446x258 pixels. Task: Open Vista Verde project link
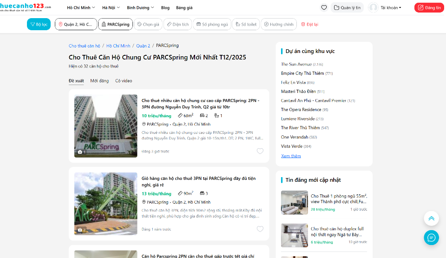pyautogui.click(x=296, y=146)
